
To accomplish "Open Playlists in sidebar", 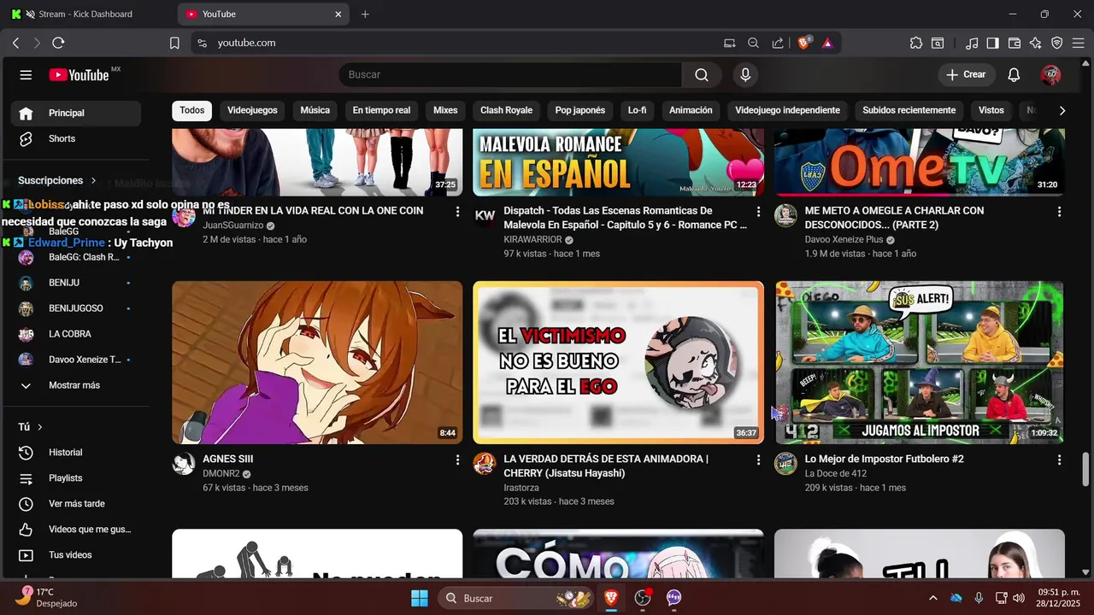I will coord(75,478).
